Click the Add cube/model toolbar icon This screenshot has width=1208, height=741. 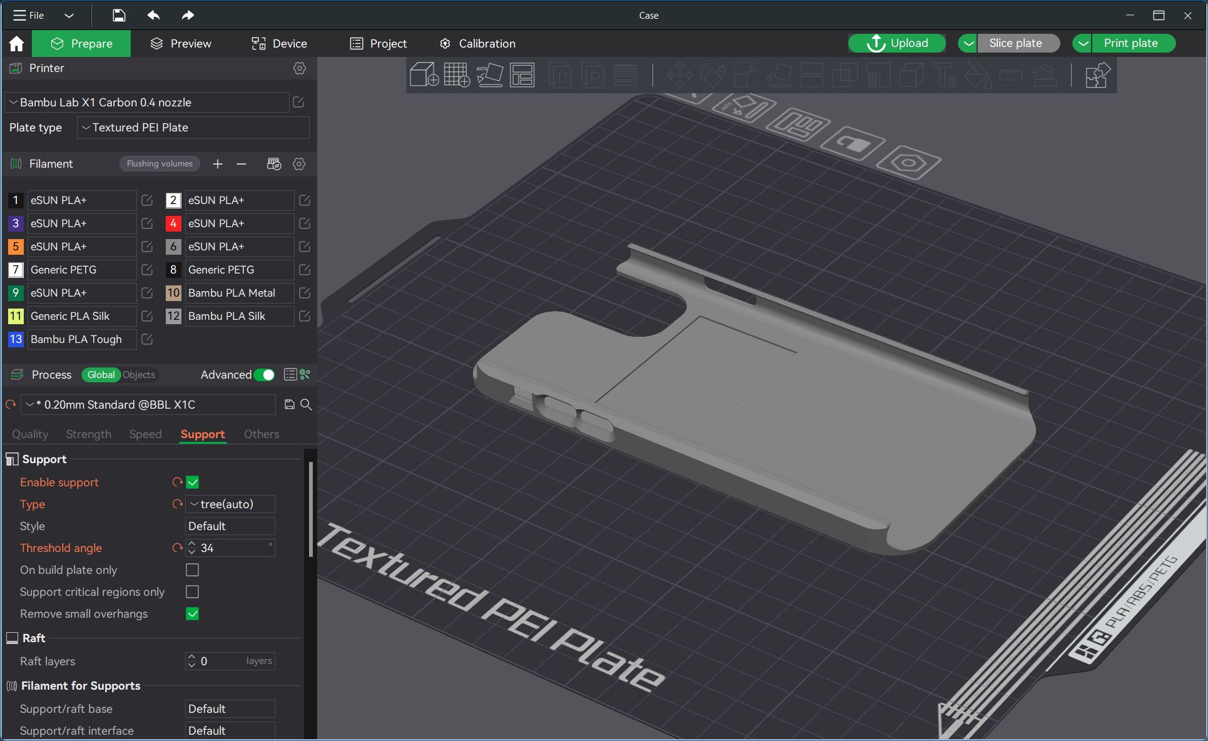click(424, 75)
